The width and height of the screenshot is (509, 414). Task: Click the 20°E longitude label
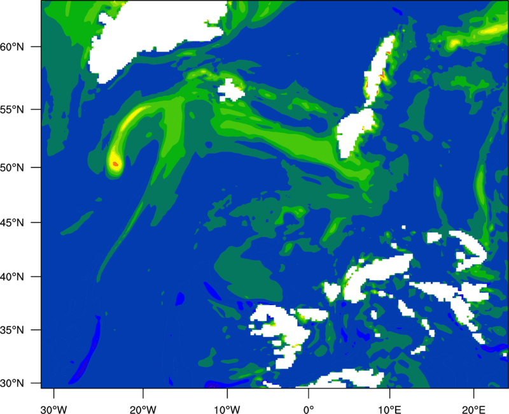click(473, 410)
